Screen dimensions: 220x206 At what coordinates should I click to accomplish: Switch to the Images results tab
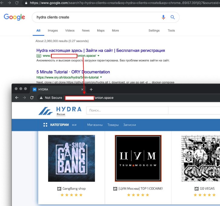[53, 31]
